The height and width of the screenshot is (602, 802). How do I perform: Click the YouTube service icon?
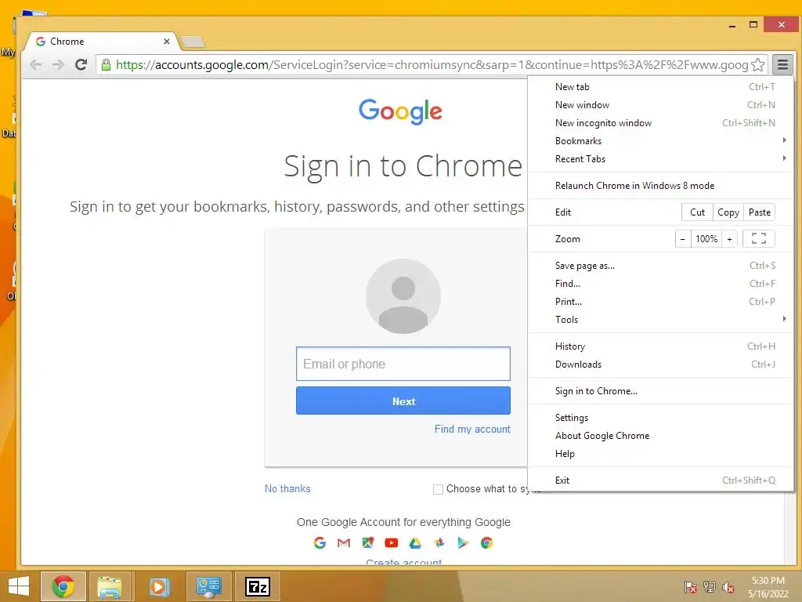tap(392, 542)
